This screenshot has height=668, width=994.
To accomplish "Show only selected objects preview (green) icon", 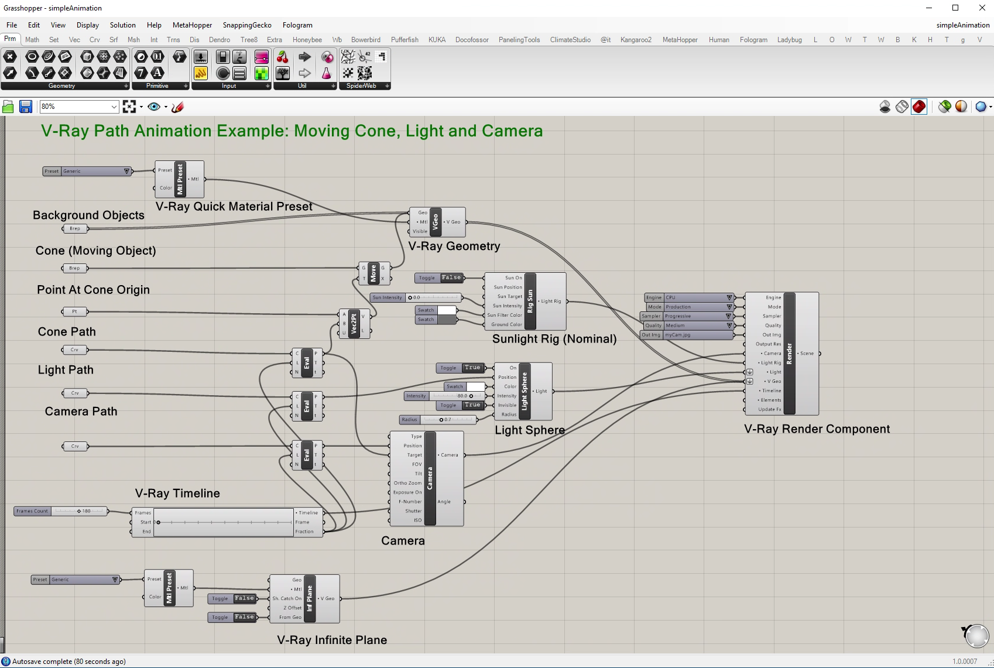I will 944,107.
